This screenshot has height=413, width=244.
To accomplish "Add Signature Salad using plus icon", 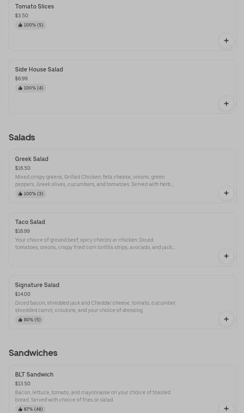I will pyautogui.click(x=226, y=319).
